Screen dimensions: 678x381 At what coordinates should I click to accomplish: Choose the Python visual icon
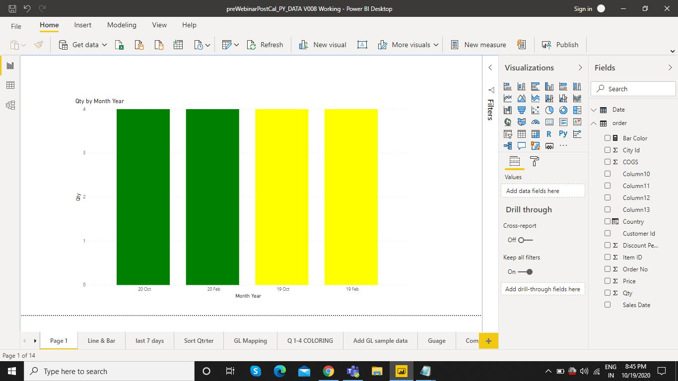point(563,134)
